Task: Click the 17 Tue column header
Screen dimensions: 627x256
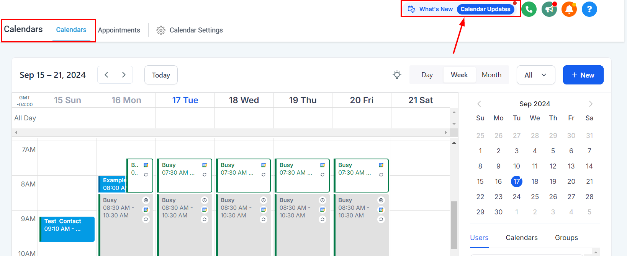Action: pos(185,100)
